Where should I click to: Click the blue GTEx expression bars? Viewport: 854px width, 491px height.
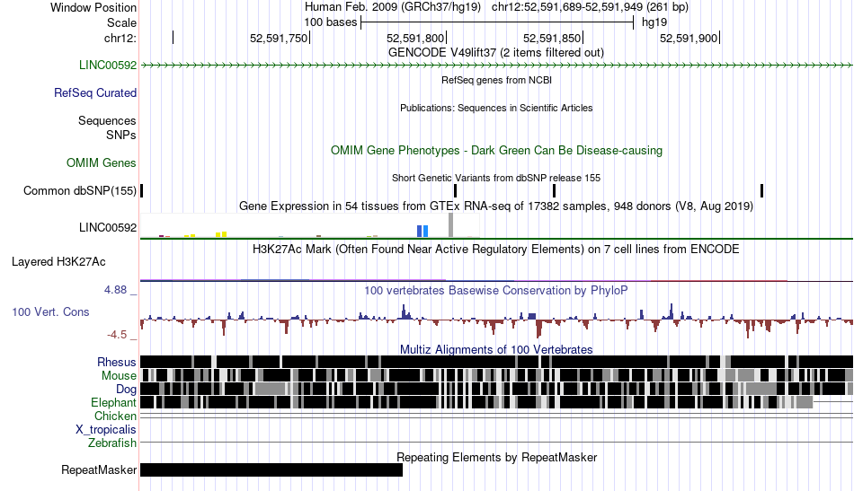[x=423, y=231]
